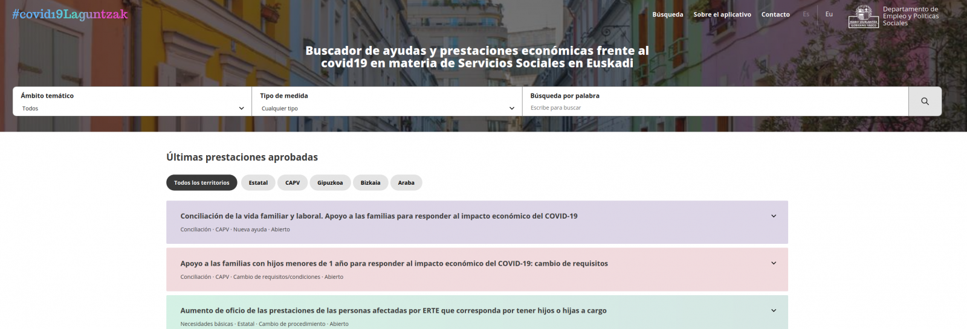
Task: Open the Búsqueda menu item
Action: (x=667, y=14)
